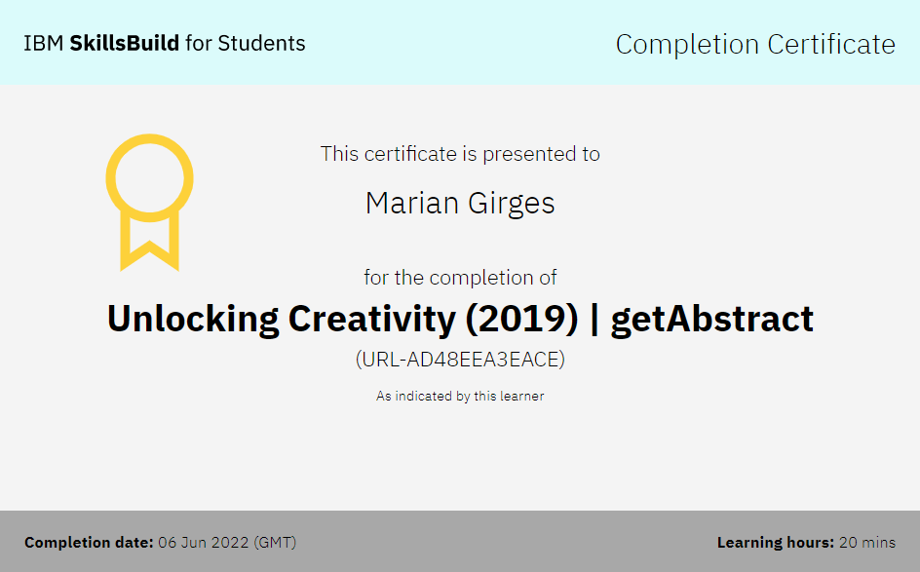Click the circular medal part of ribbon
Viewport: 920px width, 572px height.
150,177
